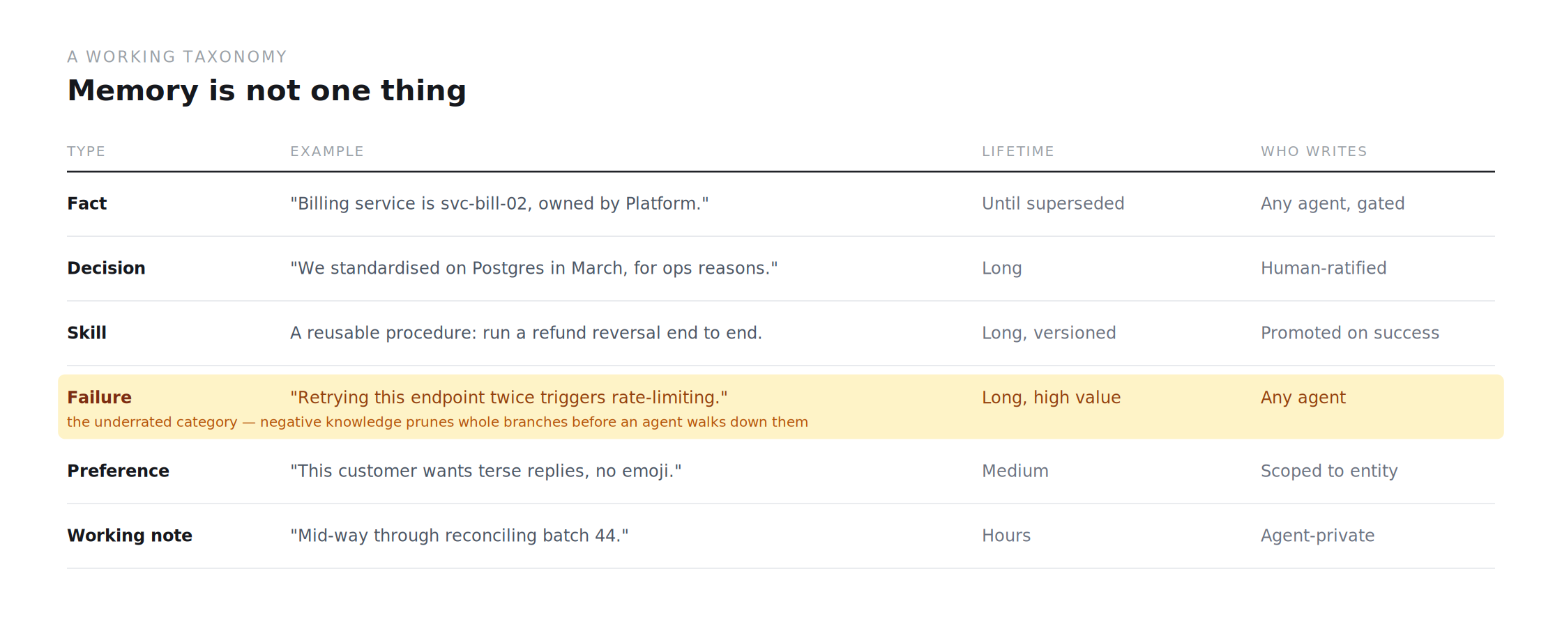This screenshot has width=1562, height=624.
Task: Click the 'Until superseded' lifetime cell
Action: 1053,203
